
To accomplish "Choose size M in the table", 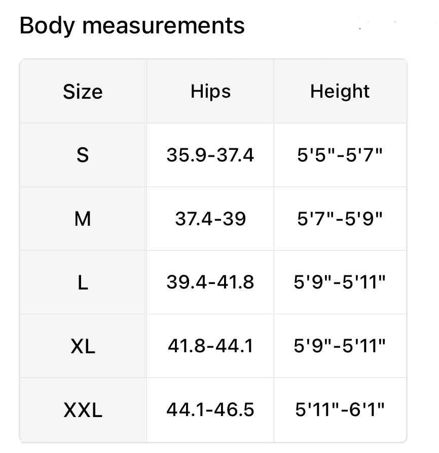I will coord(83,219).
